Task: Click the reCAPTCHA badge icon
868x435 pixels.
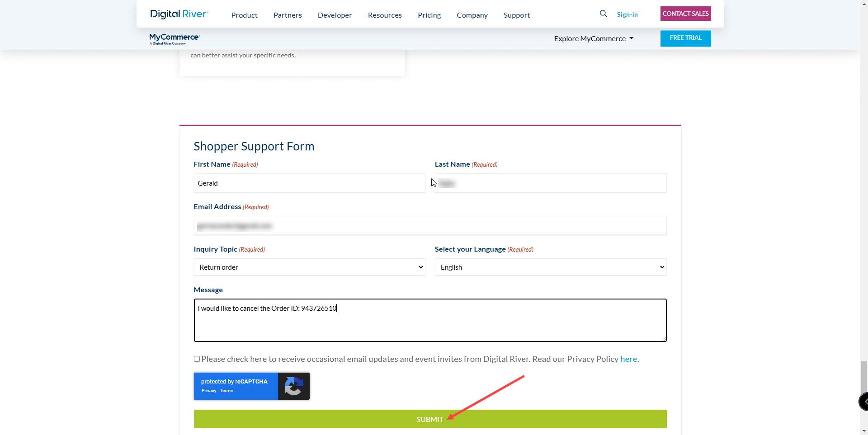Action: 293,386
